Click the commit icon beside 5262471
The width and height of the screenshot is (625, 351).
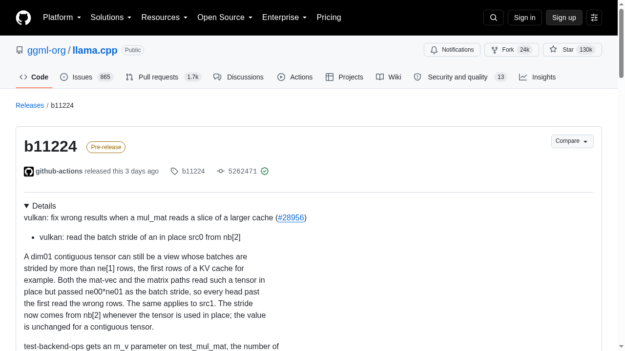click(x=221, y=172)
